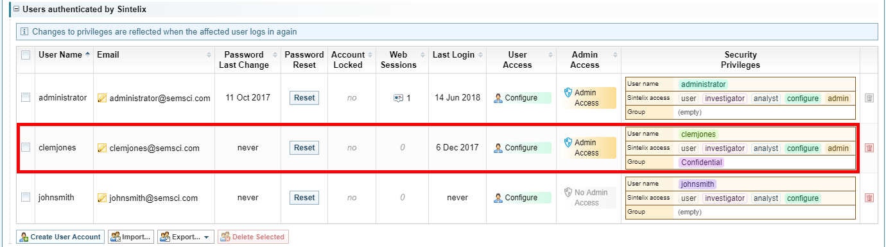The image size is (886, 247).
Task: Click grey shield icon for johnsmith
Action: click(568, 193)
